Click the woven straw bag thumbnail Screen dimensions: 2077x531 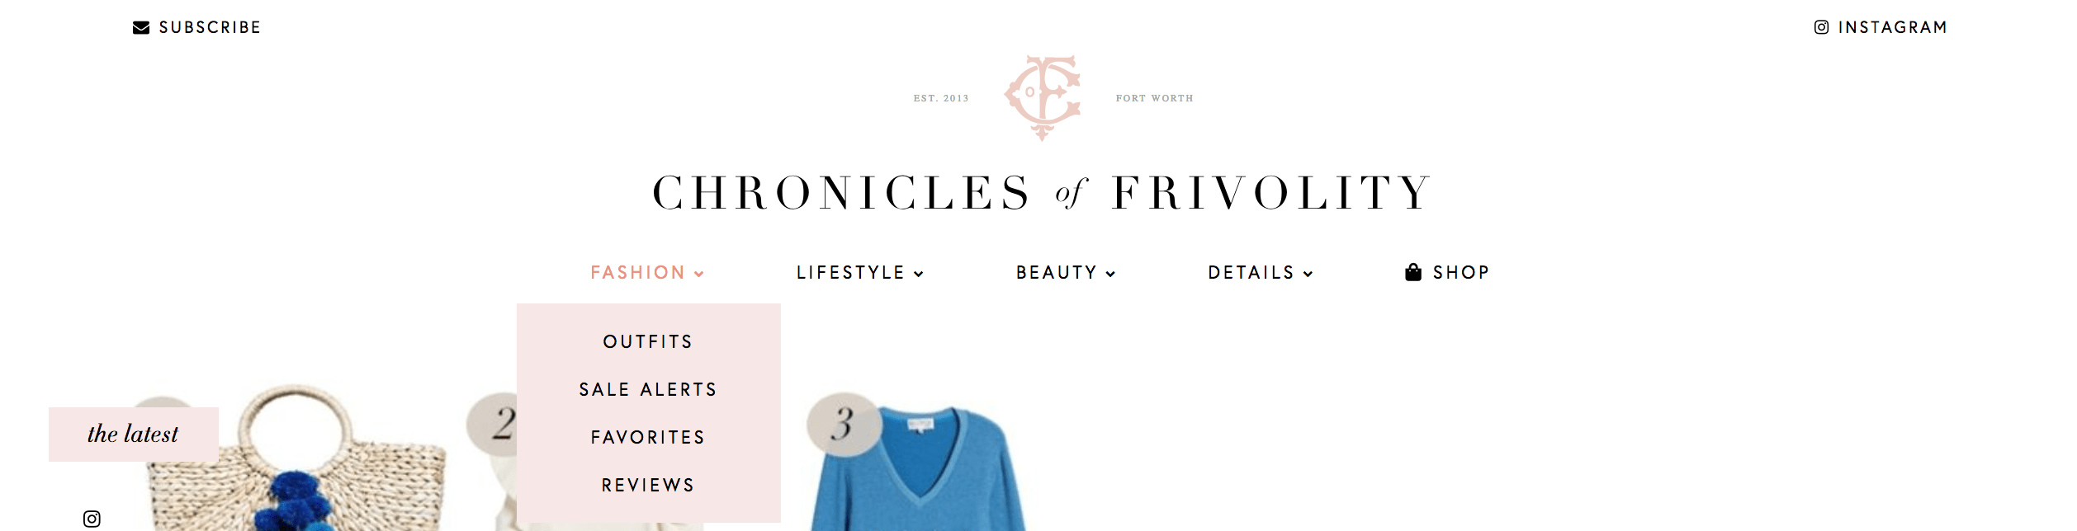pyautogui.click(x=297, y=458)
